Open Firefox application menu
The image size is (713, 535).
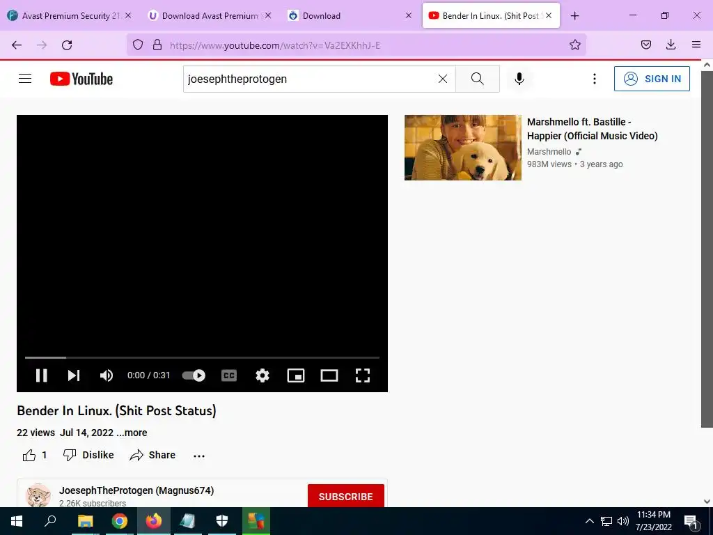click(696, 45)
